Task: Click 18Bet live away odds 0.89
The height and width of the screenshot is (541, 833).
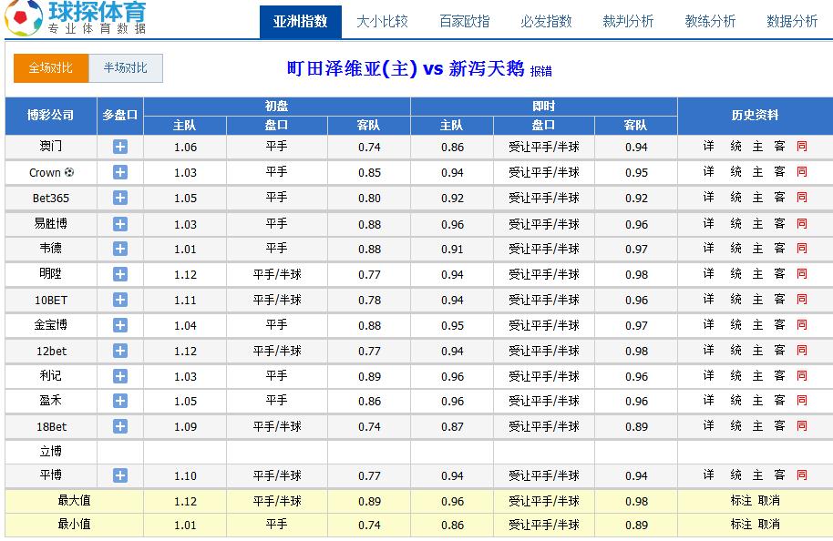Action: click(636, 427)
